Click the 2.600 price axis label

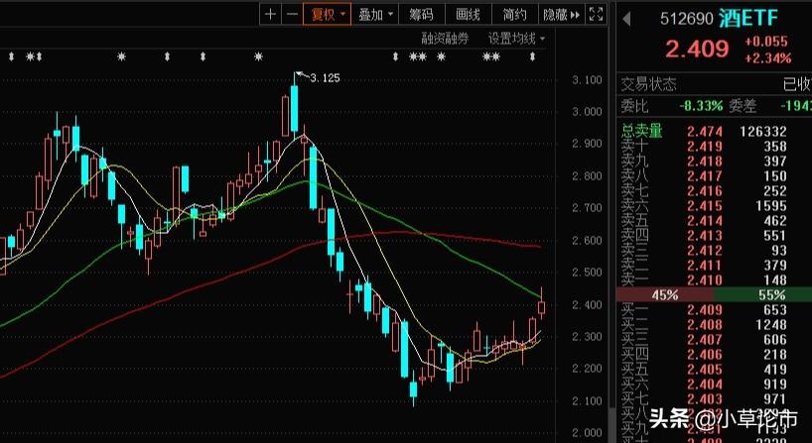(x=588, y=241)
